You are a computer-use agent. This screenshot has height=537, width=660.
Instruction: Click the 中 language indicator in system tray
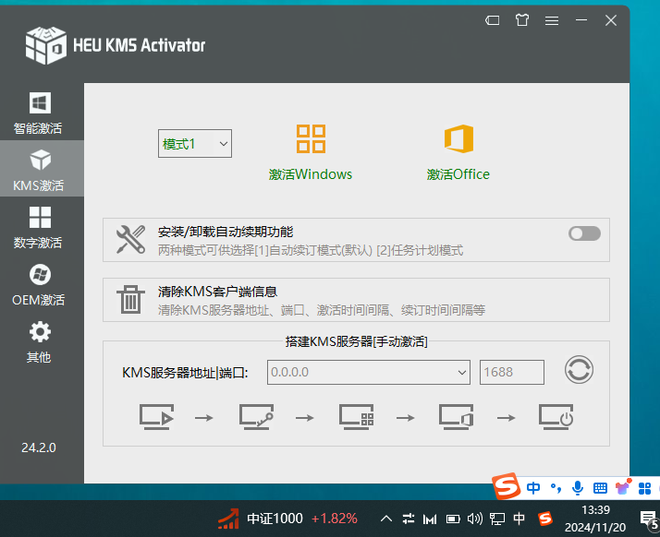[519, 519]
